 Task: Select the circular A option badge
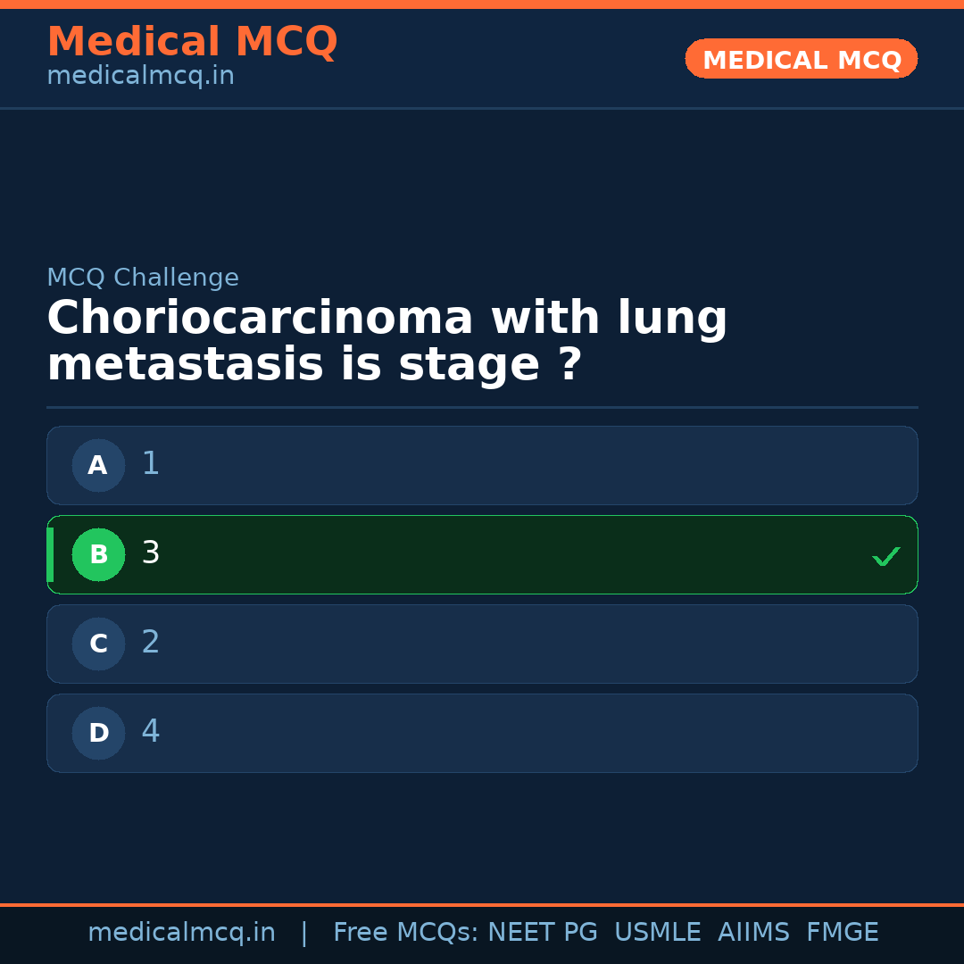click(x=98, y=465)
